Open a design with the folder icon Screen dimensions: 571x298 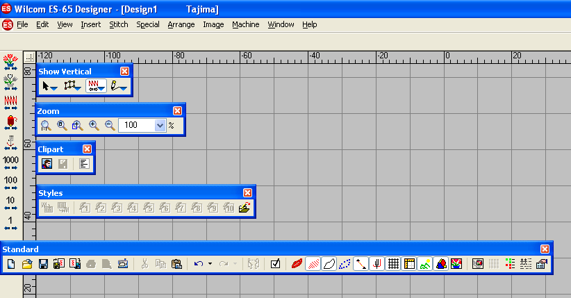[27, 264]
